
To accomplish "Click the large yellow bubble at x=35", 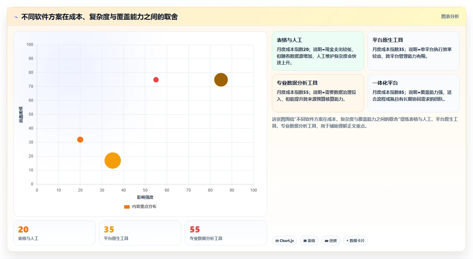I will (x=113, y=161).
